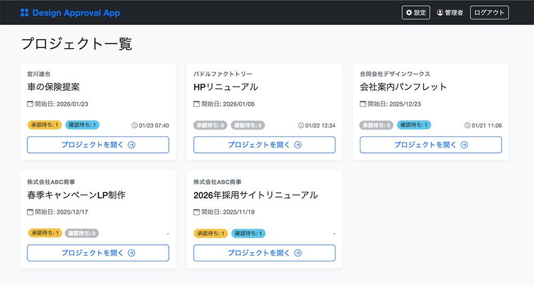Click arrow icon in 会社案内パンフレット open button

[x=464, y=145]
